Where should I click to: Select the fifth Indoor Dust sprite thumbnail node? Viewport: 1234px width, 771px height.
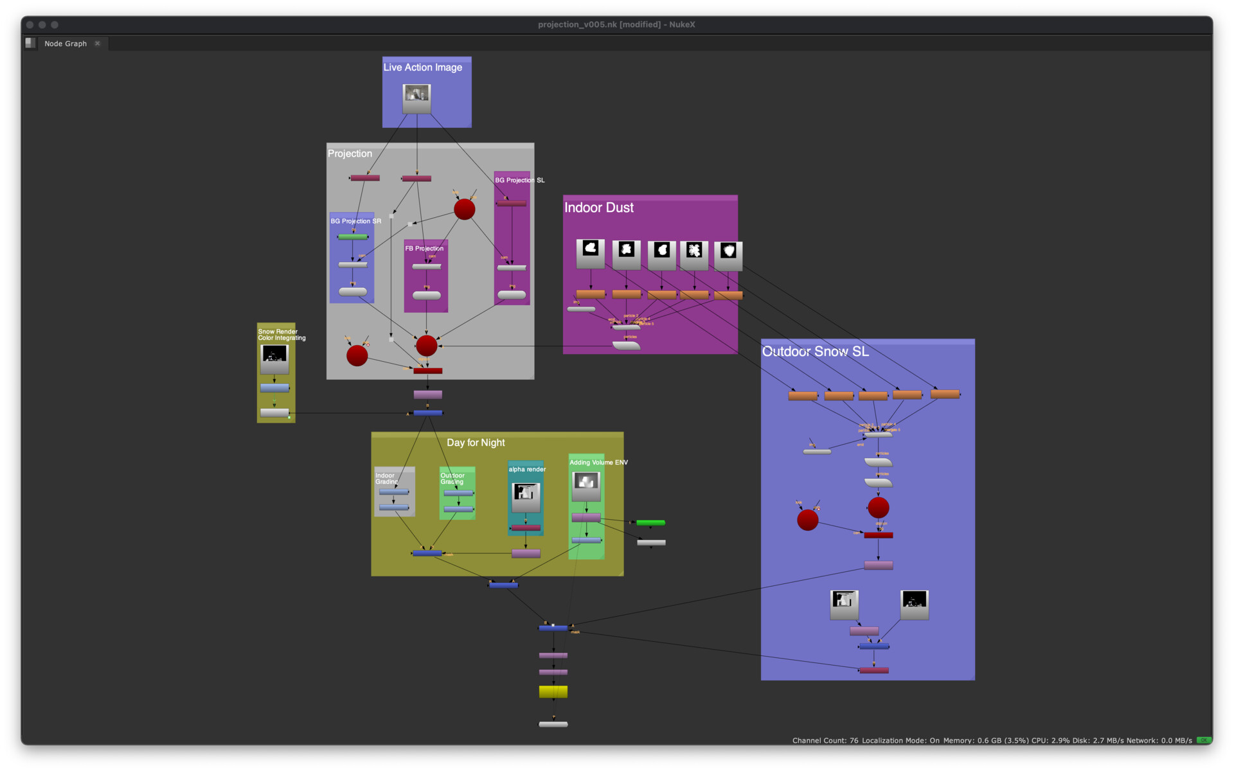coord(728,255)
